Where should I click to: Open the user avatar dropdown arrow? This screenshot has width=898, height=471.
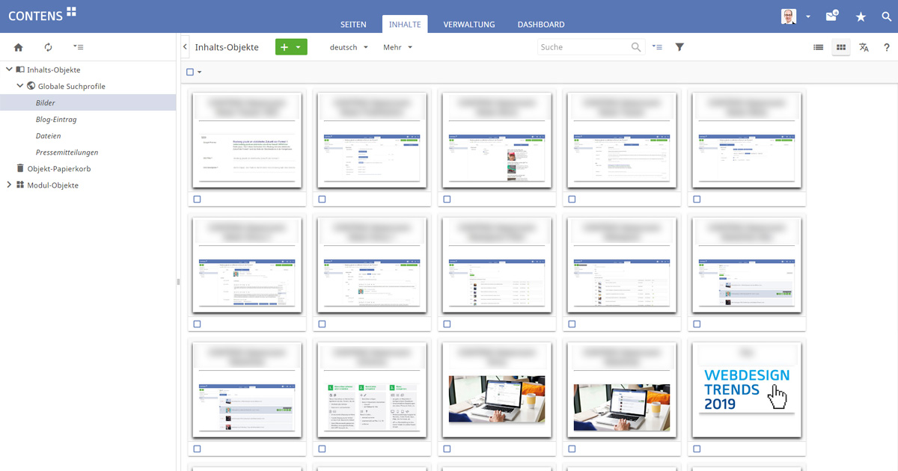808,16
